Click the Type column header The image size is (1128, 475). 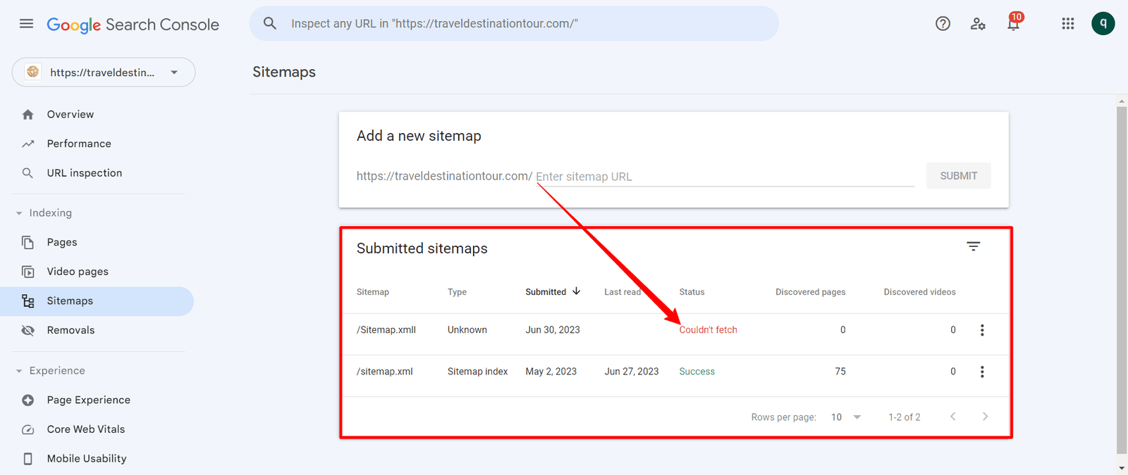tap(457, 291)
